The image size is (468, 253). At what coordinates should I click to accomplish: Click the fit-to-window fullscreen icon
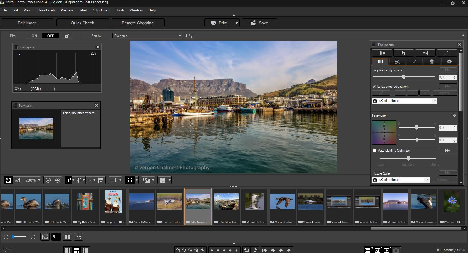8,180
